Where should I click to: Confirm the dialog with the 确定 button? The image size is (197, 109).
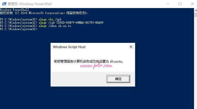pos(118,79)
